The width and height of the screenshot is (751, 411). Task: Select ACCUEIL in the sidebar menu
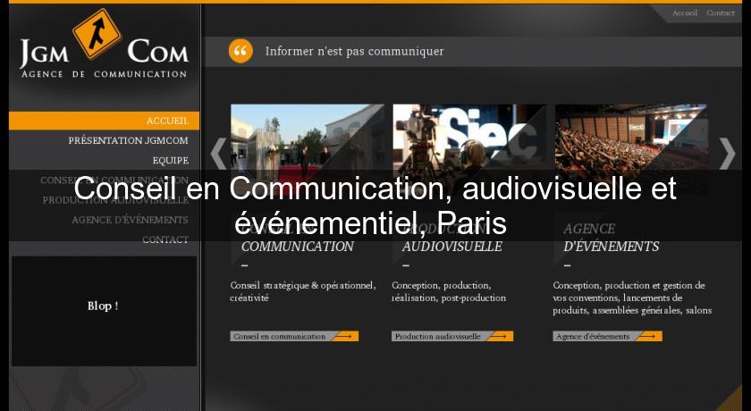tap(104, 121)
